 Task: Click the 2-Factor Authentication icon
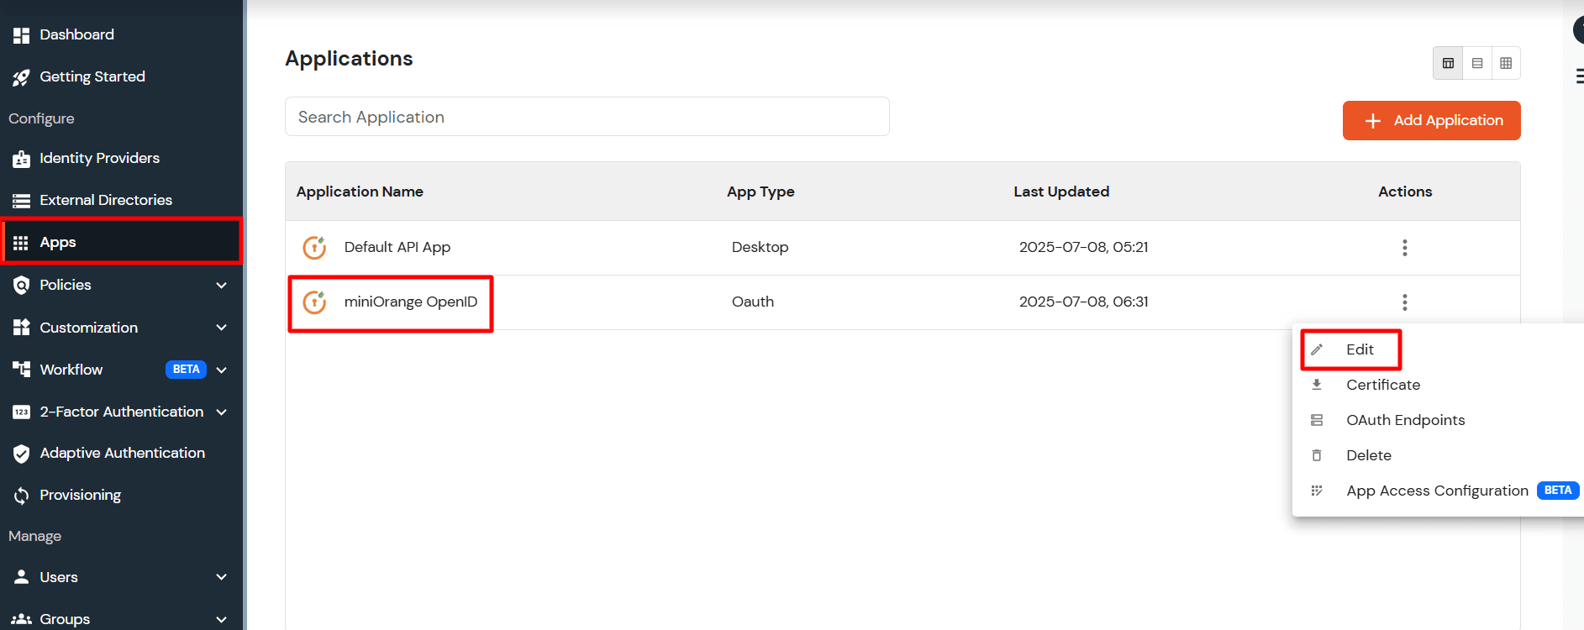pos(21,412)
